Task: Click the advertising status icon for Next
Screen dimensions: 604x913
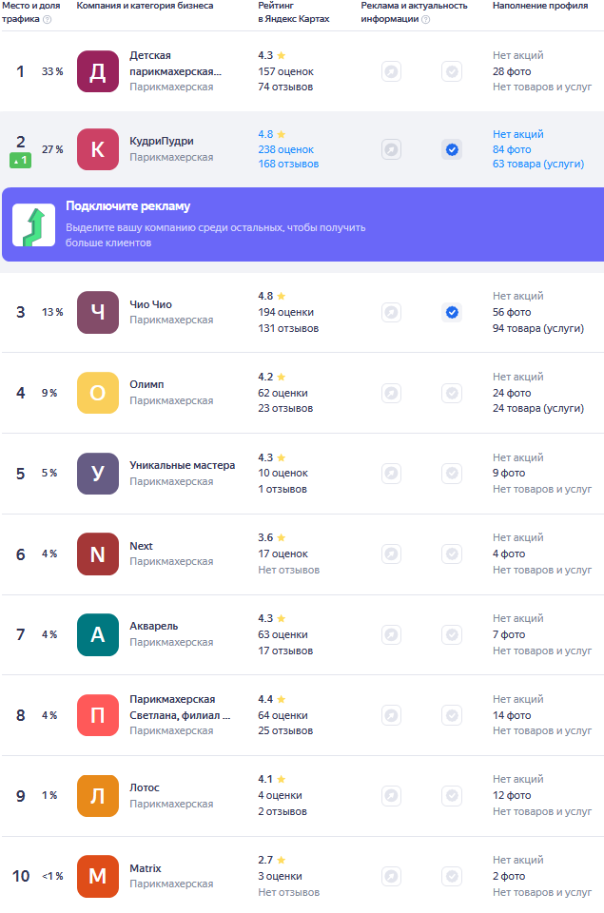Action: pyautogui.click(x=391, y=554)
